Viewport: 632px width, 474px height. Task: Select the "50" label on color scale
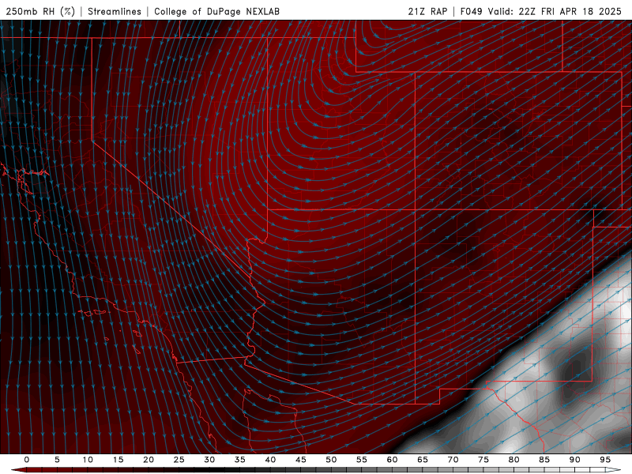(331, 460)
